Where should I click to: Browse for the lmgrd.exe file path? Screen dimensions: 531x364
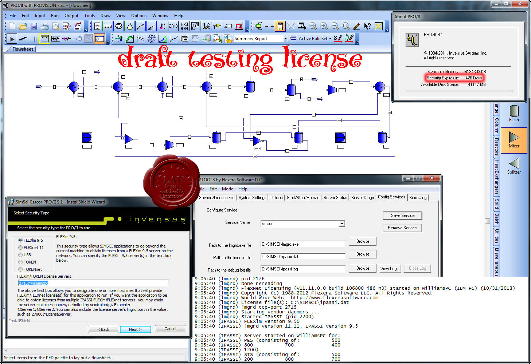(x=363, y=241)
